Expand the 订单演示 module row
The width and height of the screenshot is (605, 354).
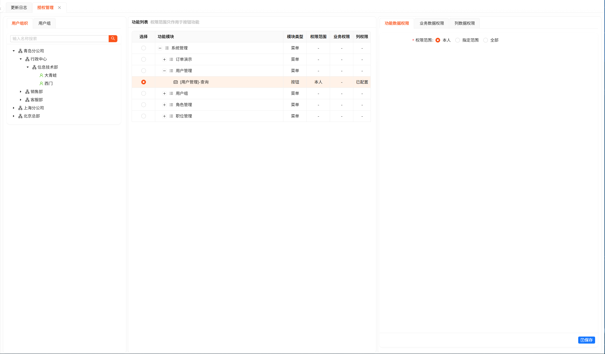pos(164,59)
